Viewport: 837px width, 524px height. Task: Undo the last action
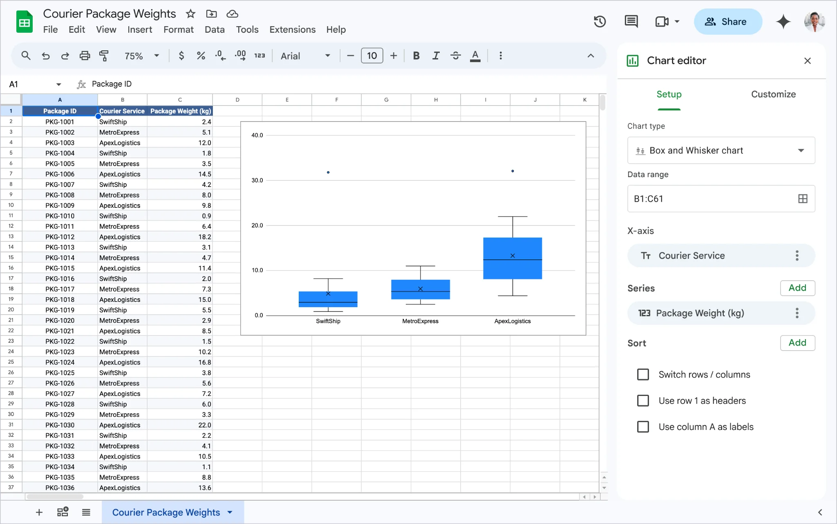point(46,56)
